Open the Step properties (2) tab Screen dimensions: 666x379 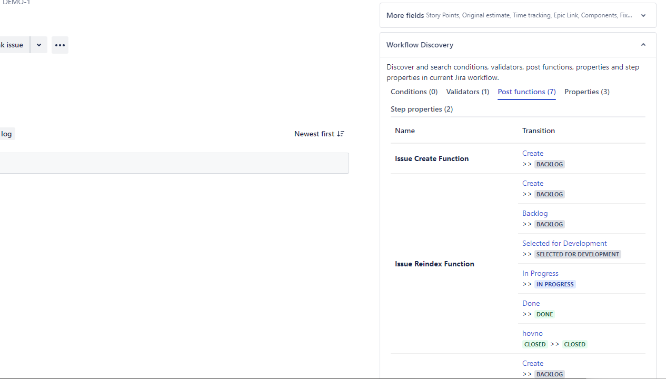(421, 109)
